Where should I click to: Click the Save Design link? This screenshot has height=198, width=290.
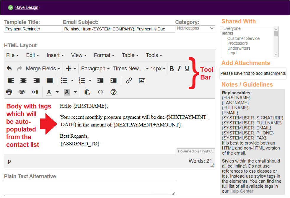tap(27, 7)
